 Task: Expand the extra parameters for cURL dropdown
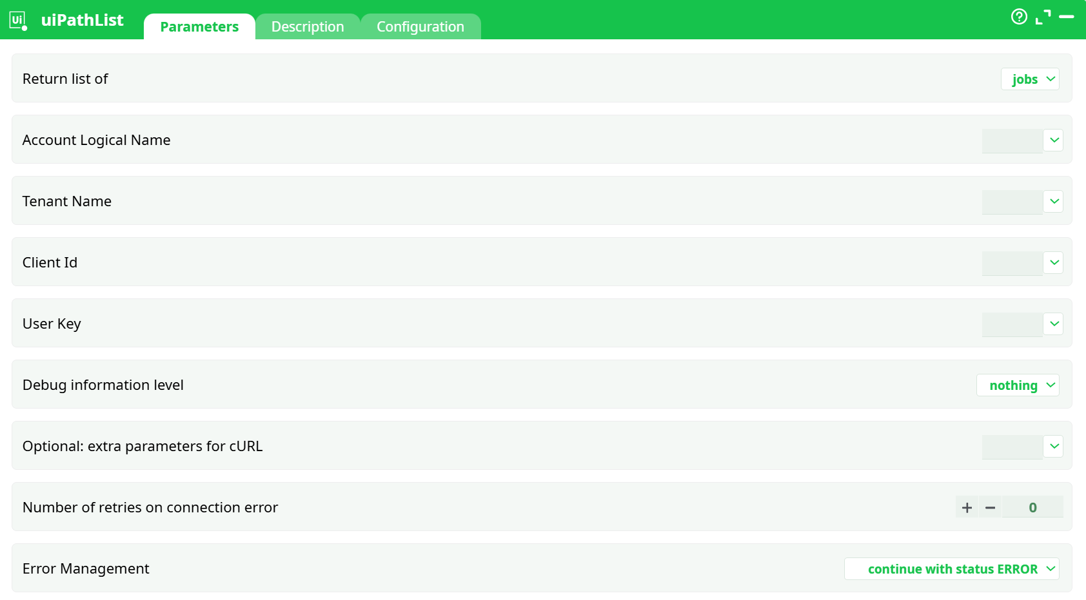tap(1054, 446)
